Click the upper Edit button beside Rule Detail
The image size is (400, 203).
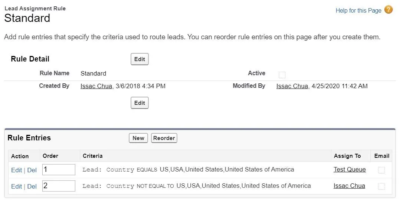click(140, 59)
